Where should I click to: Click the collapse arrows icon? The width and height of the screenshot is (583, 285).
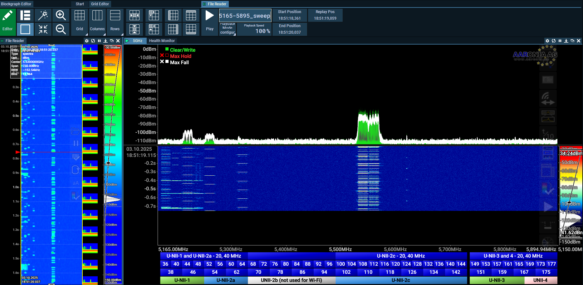43,29
